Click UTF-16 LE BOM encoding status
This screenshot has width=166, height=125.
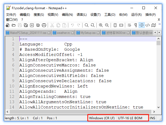coord(130,118)
